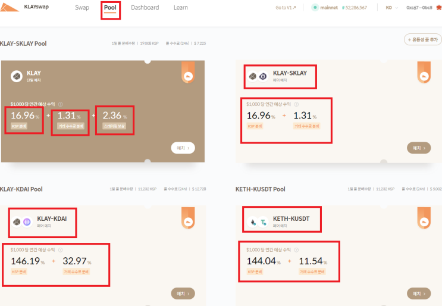Viewport: 442px width, 306px height.
Task: Click the deposit button on KLAY-SKLAY card
Action: pyautogui.click(x=419, y=148)
